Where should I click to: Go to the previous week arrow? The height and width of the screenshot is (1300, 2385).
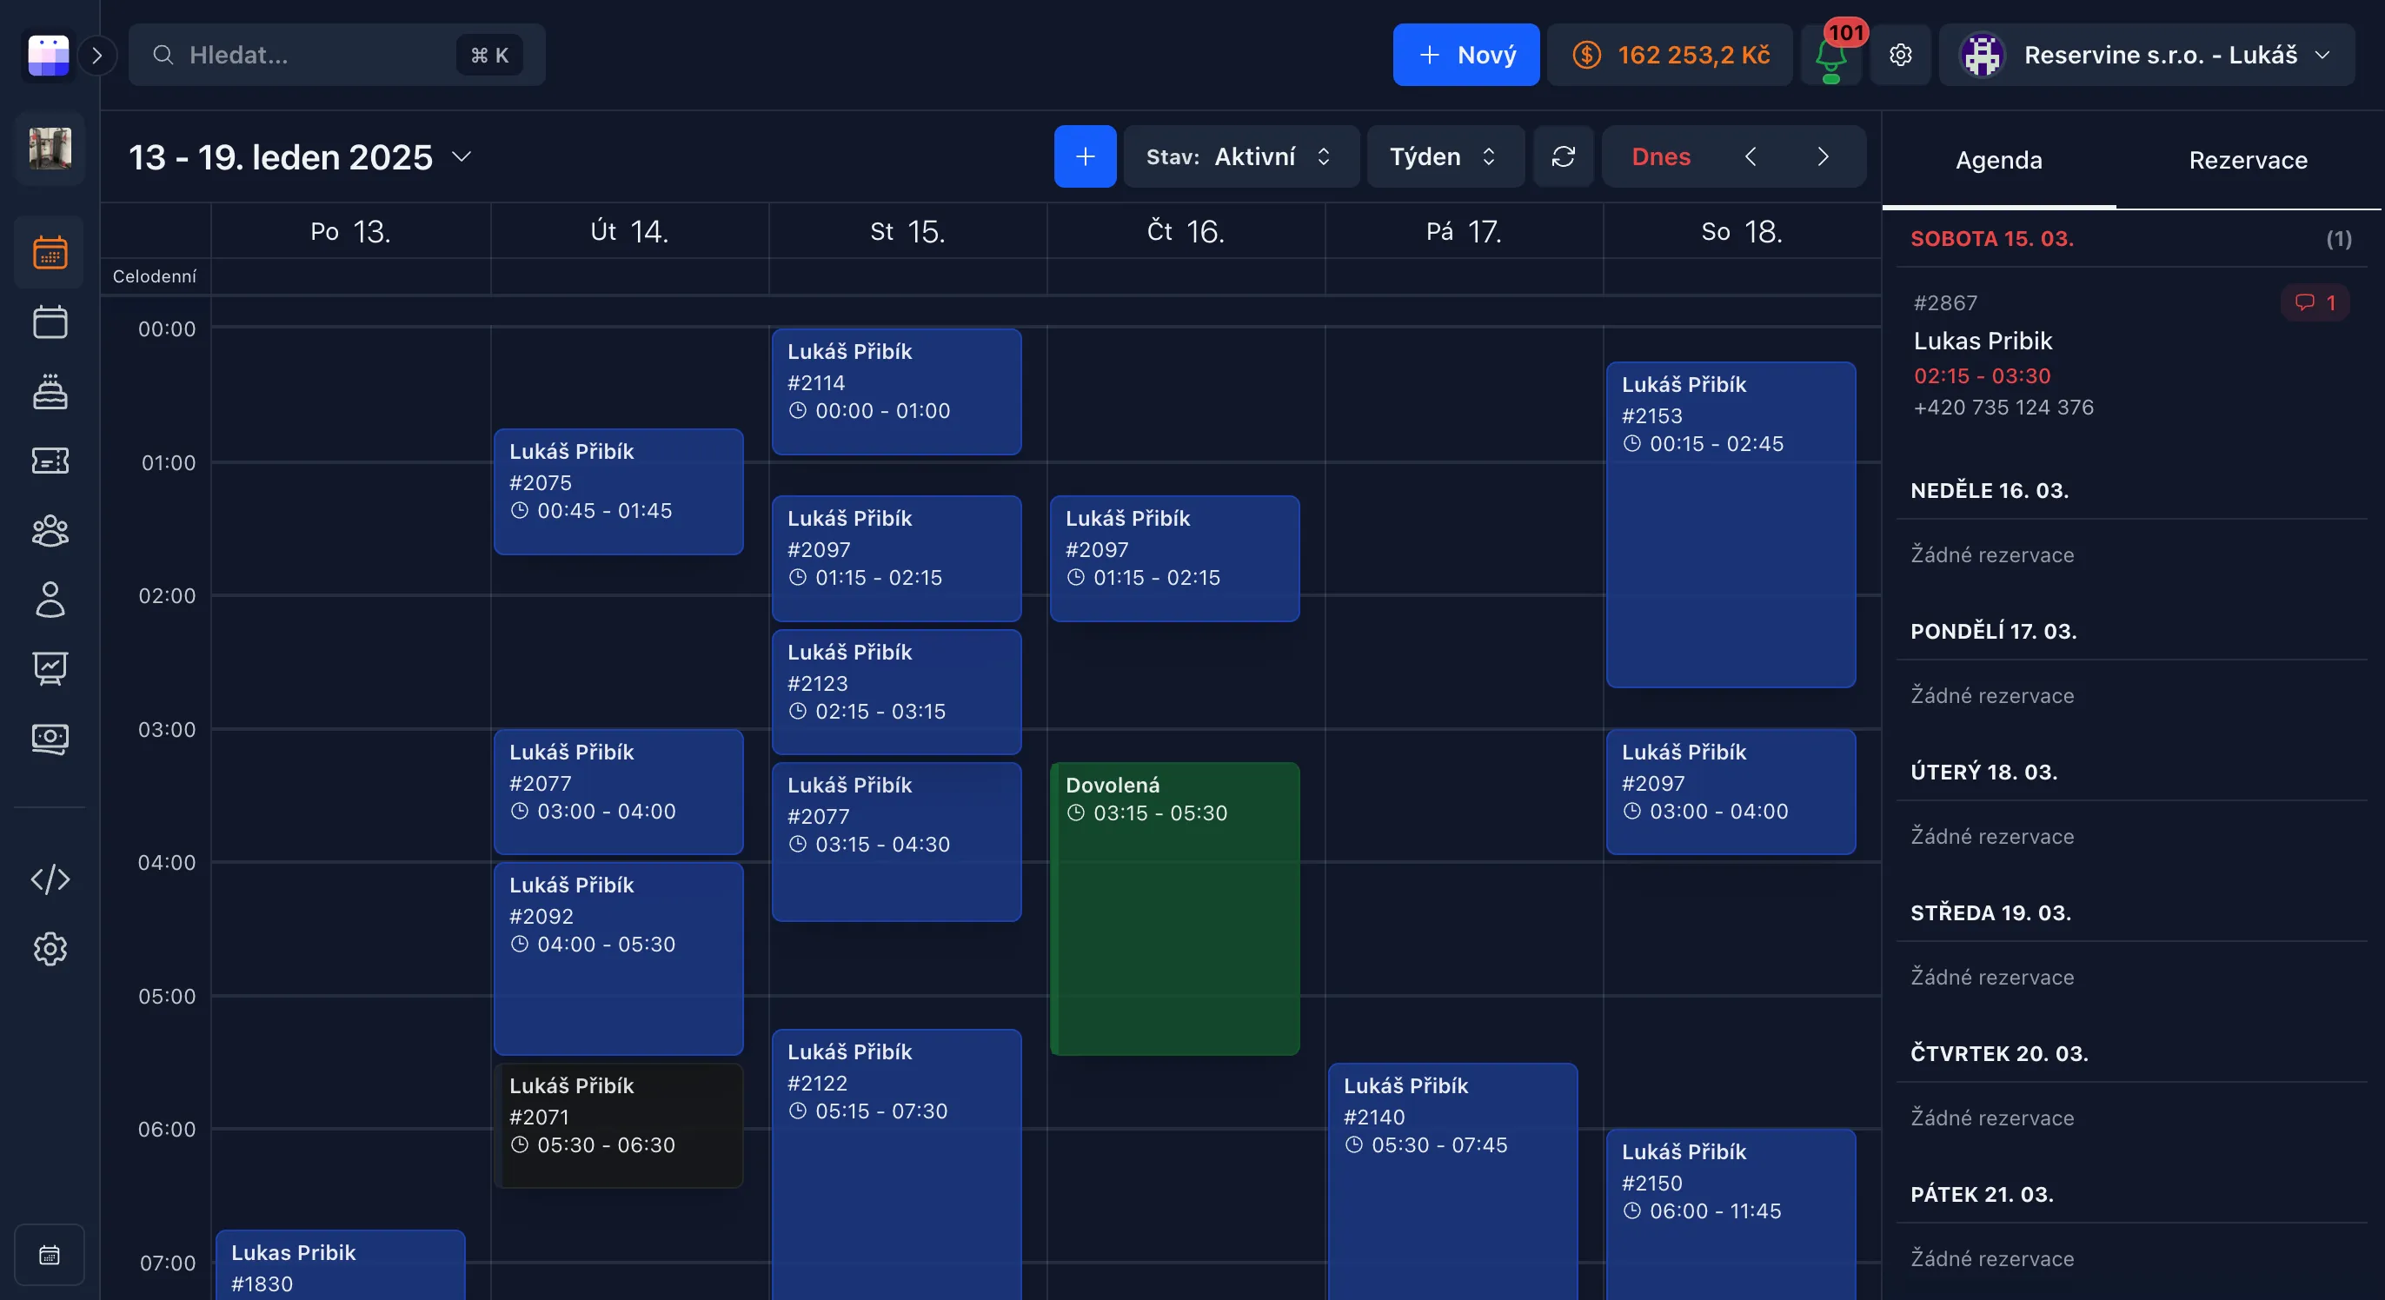point(1750,156)
